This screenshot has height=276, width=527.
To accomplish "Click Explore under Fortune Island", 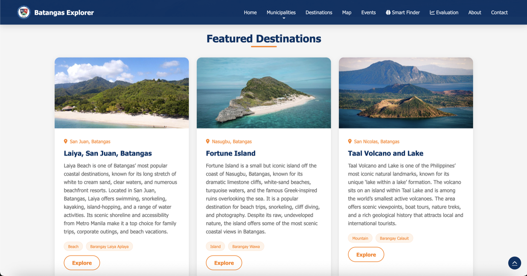I will point(224,262).
